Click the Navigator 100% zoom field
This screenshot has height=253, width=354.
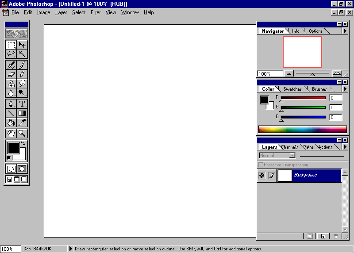[x=270, y=74]
